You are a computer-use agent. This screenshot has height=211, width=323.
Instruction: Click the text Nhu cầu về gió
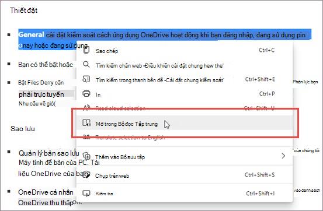[x=37, y=103]
